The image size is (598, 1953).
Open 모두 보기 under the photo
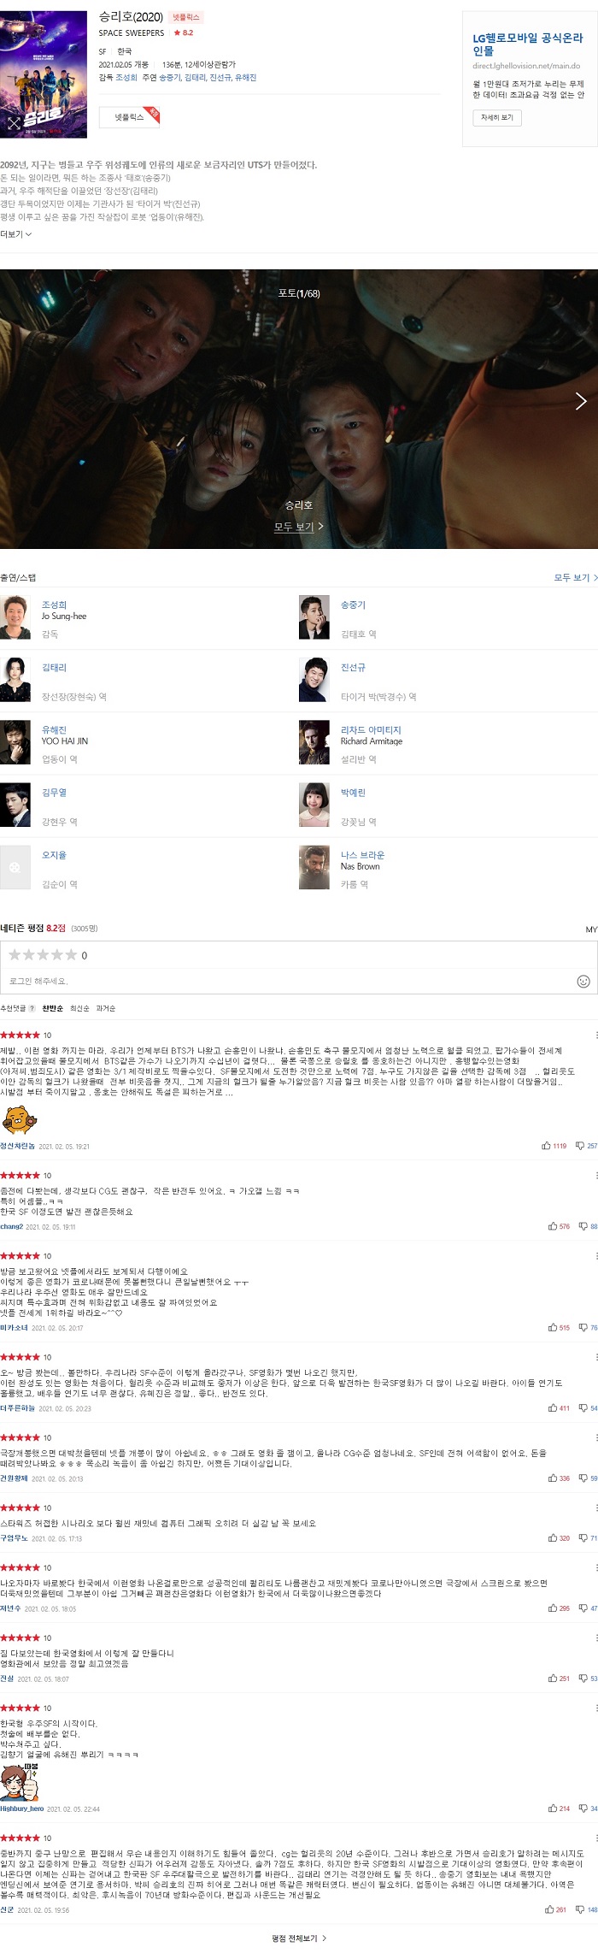(298, 527)
